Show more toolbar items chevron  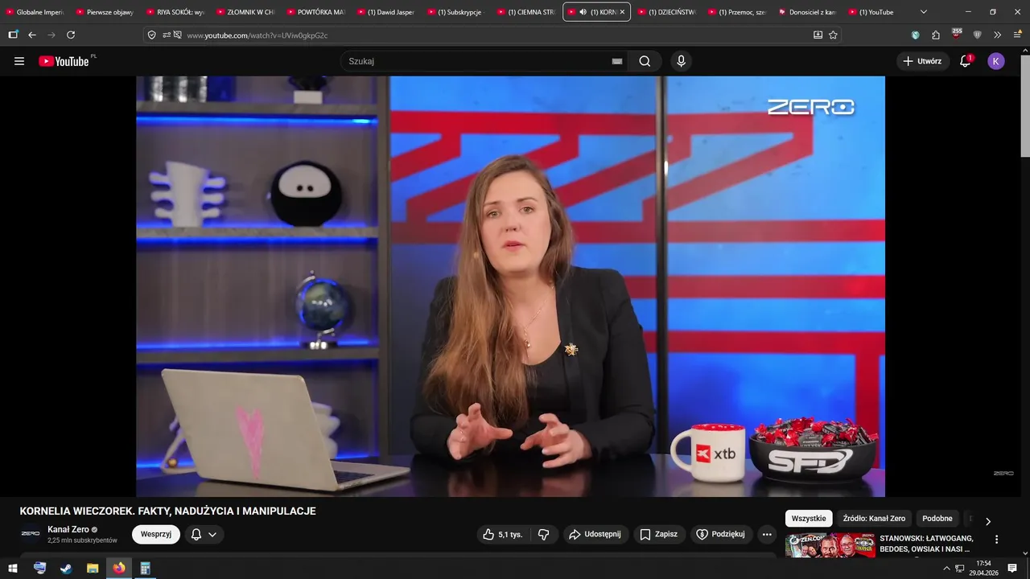point(998,35)
